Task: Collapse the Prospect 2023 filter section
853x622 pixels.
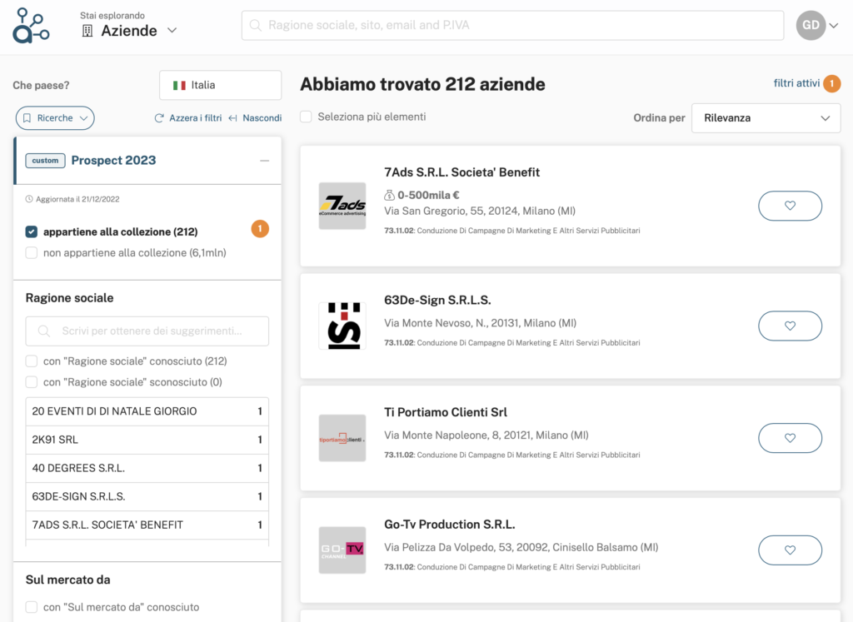Action: tap(264, 161)
